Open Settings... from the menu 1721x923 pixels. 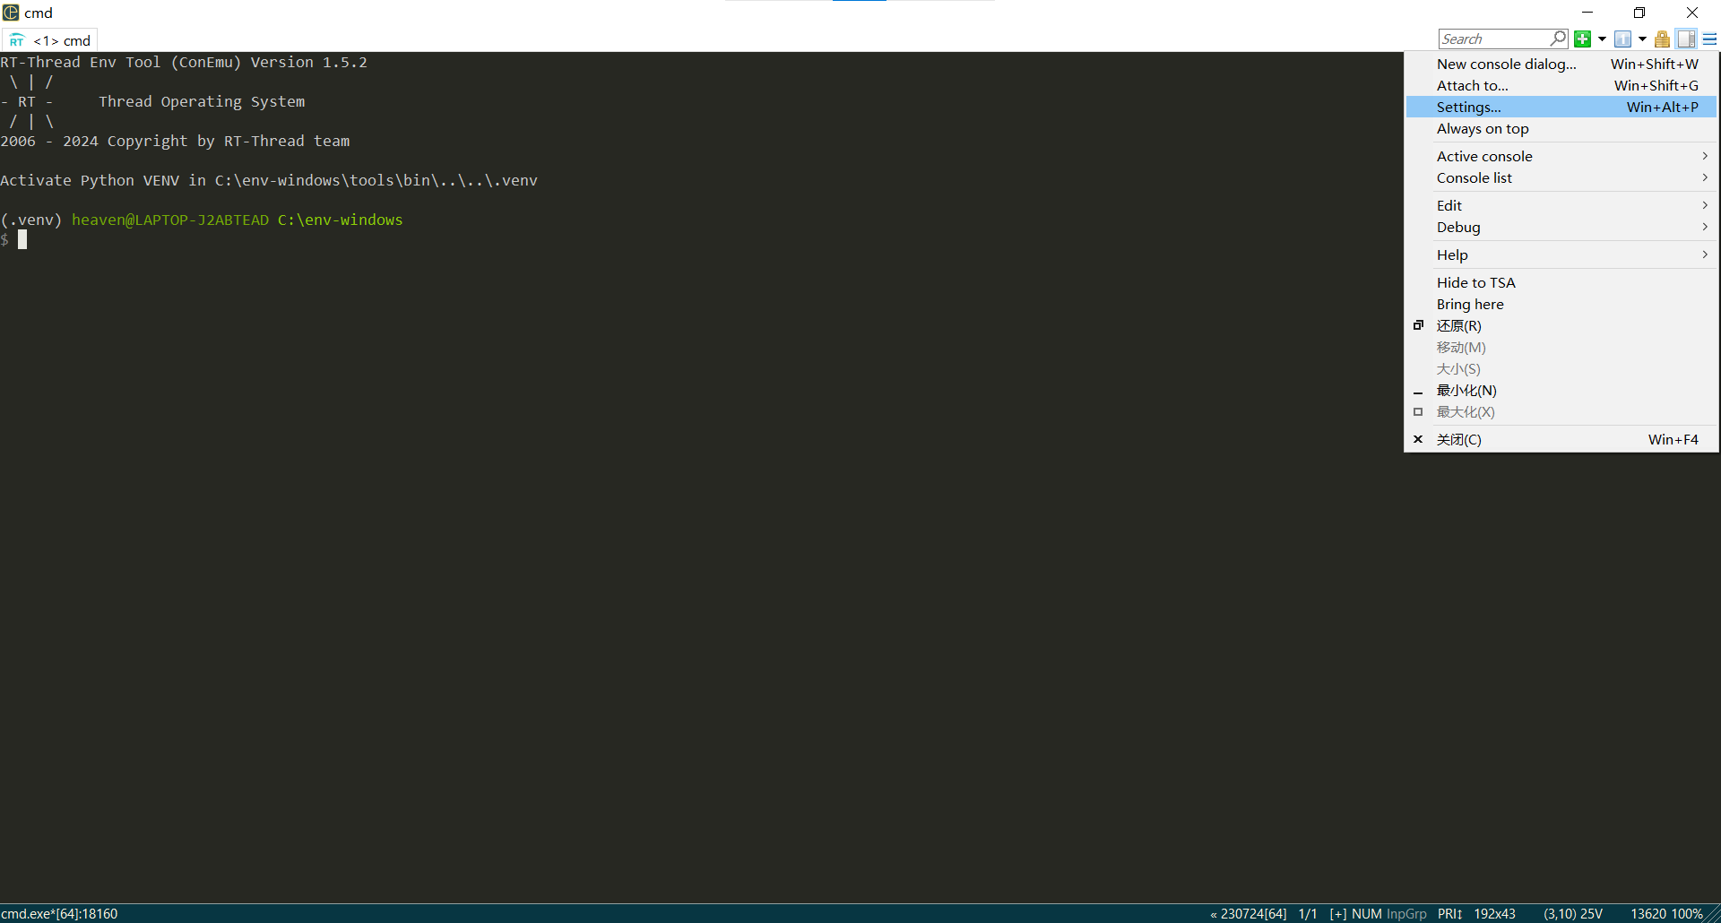click(x=1468, y=107)
